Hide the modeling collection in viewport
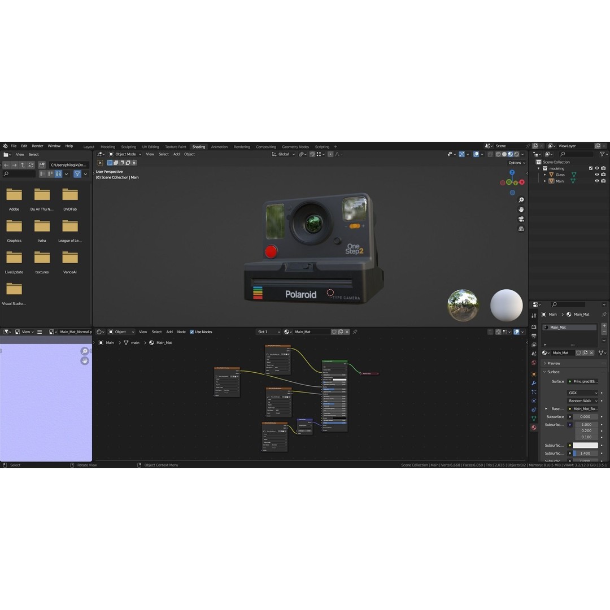The width and height of the screenshot is (610, 610). pyautogui.click(x=597, y=168)
